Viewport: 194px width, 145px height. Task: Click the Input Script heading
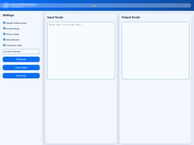point(55,17)
